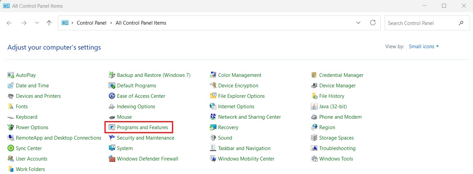
Task: Open the File History link
Action: tap(332, 96)
